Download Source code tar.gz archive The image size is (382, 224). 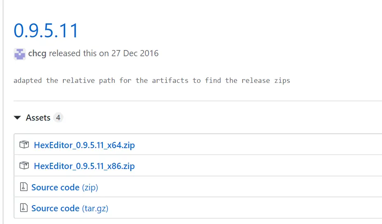55,208
